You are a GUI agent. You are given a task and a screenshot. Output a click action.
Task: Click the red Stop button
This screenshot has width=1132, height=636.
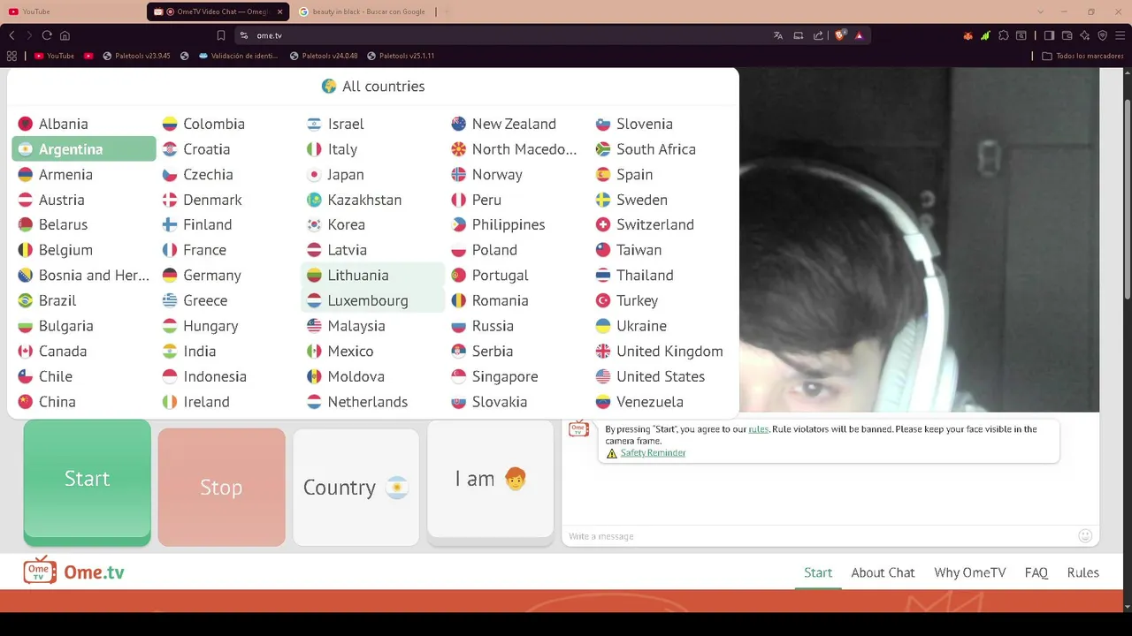click(x=221, y=487)
